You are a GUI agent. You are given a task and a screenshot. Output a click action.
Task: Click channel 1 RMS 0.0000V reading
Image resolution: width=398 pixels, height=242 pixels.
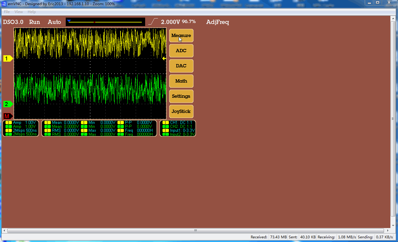click(62, 130)
